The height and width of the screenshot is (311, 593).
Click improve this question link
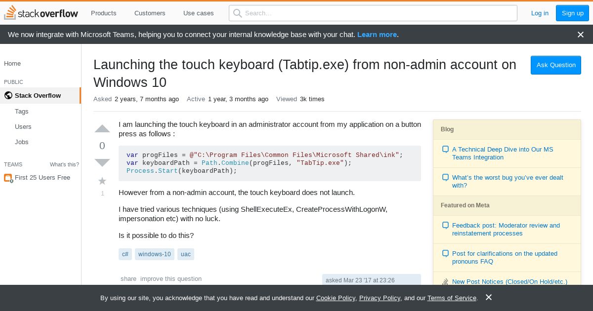click(171, 279)
